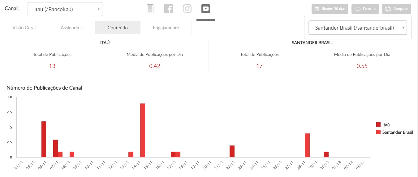The image size is (418, 177).
Task: Toggle the Santander Brasil legend entry
Action: click(x=395, y=132)
